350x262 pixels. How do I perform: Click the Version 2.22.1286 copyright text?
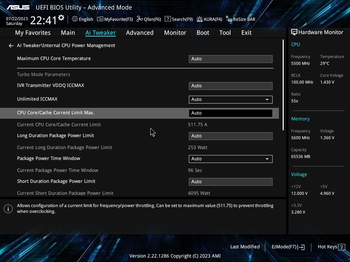(x=175, y=256)
